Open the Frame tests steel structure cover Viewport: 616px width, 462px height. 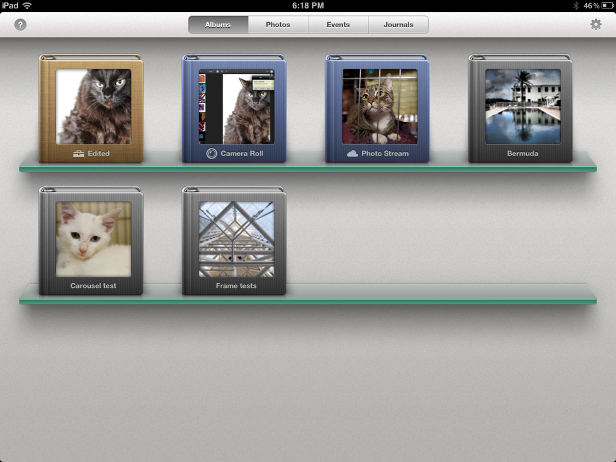pos(237,239)
